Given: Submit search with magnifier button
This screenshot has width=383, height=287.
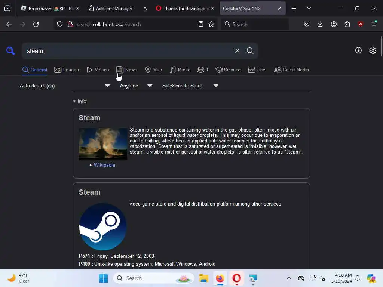Looking at the screenshot, I should [x=250, y=51].
